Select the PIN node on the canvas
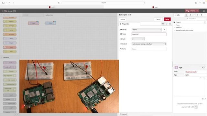 [50, 23]
